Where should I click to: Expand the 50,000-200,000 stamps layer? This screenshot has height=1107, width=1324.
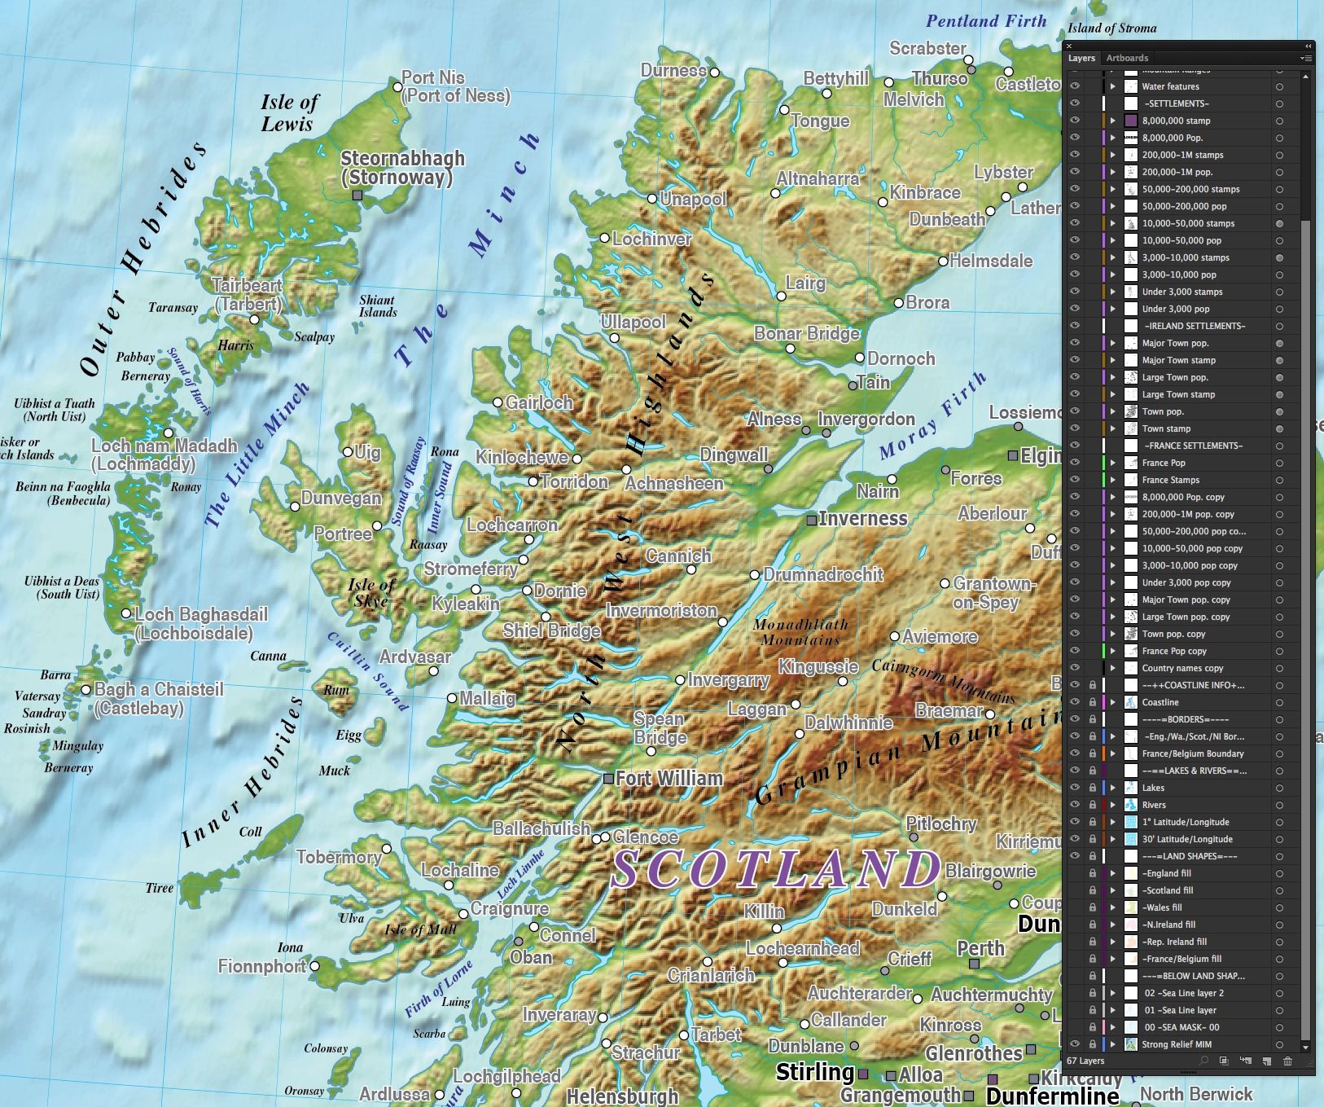pyautogui.click(x=1113, y=189)
